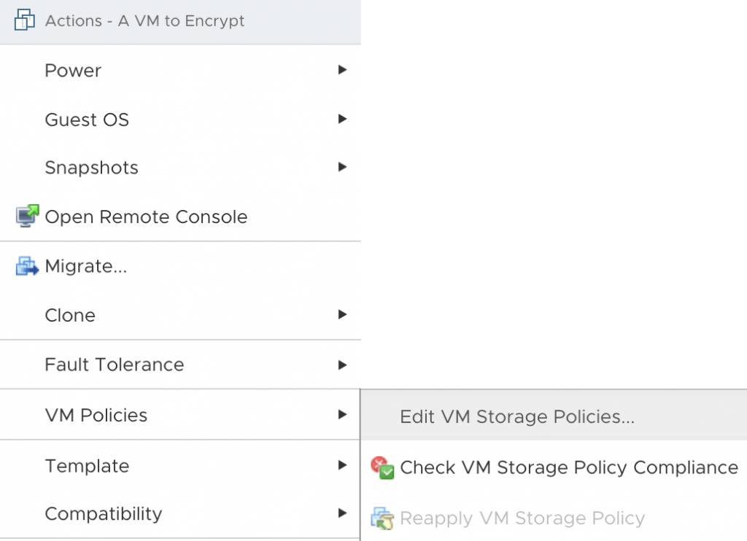Click the VM icon in Actions header

click(x=24, y=20)
